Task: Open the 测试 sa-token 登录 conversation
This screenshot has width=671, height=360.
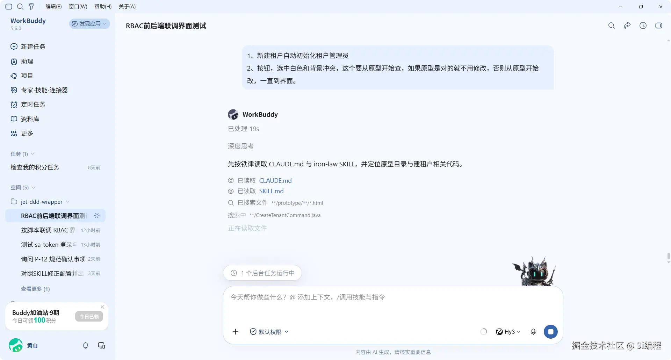Action: (x=55, y=244)
